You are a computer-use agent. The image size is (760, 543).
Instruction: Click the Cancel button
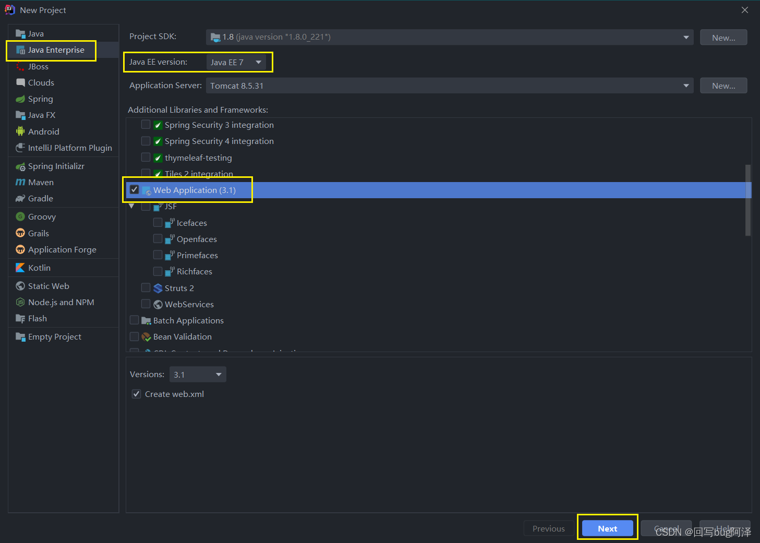point(667,528)
